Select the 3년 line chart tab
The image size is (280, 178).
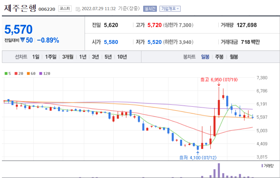(95, 57)
